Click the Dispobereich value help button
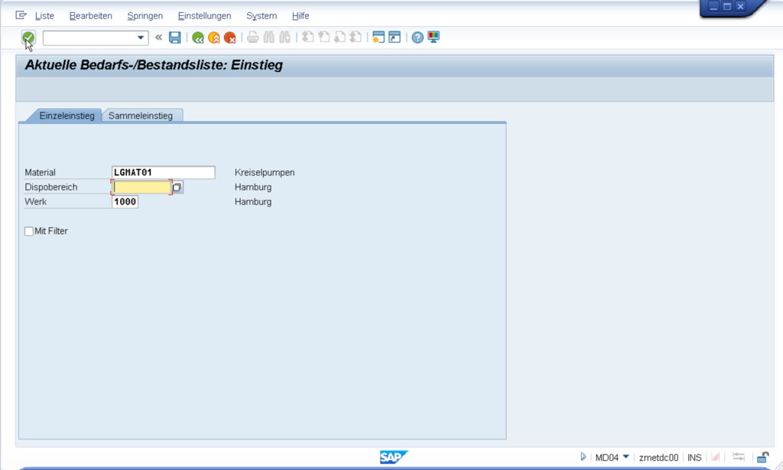 click(177, 187)
